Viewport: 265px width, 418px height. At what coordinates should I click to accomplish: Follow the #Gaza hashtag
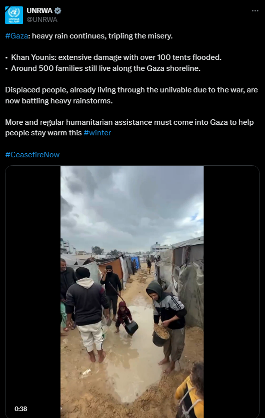coord(16,36)
